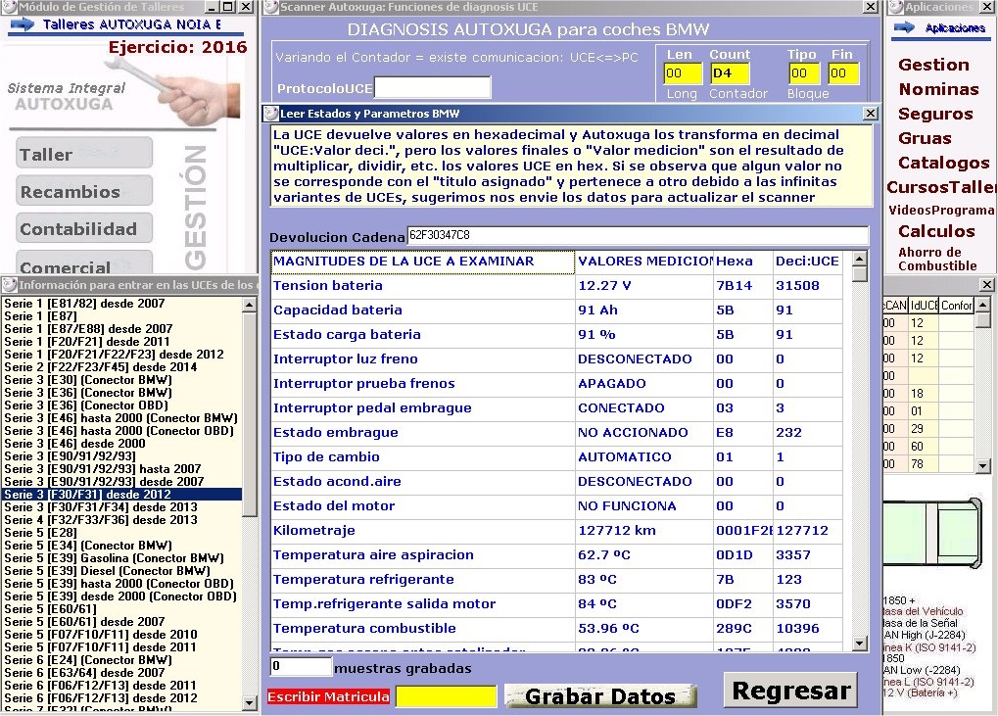
Task: Open VideosPrograma in Aplicaciones menu
Action: click(x=941, y=210)
